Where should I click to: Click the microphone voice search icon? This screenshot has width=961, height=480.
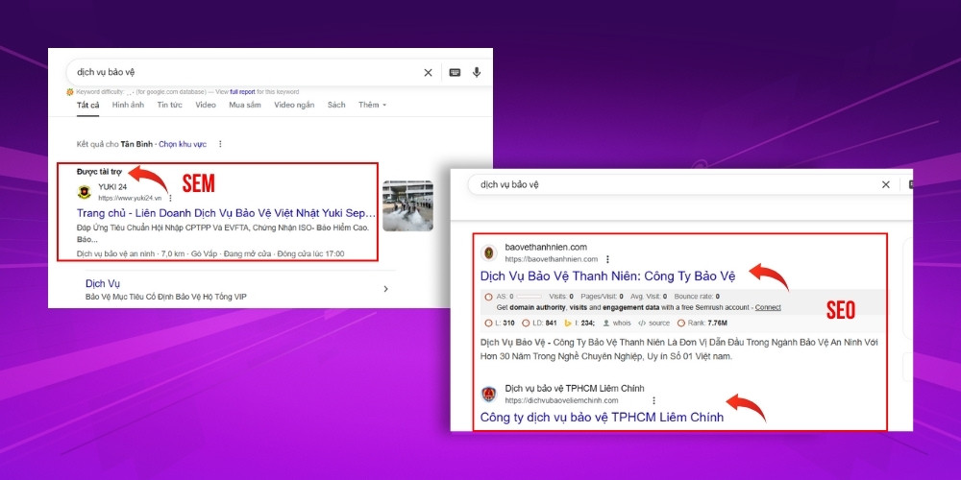477,72
